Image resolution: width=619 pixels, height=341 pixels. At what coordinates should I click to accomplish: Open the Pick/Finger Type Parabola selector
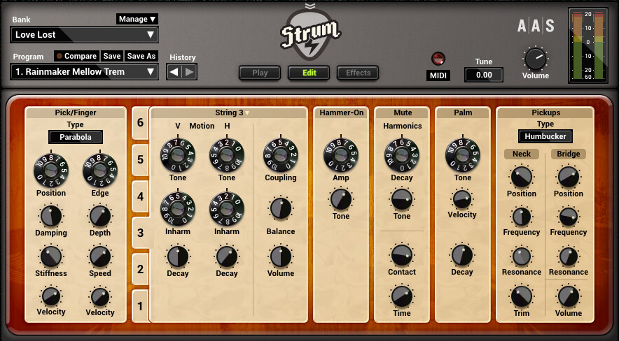[76, 137]
